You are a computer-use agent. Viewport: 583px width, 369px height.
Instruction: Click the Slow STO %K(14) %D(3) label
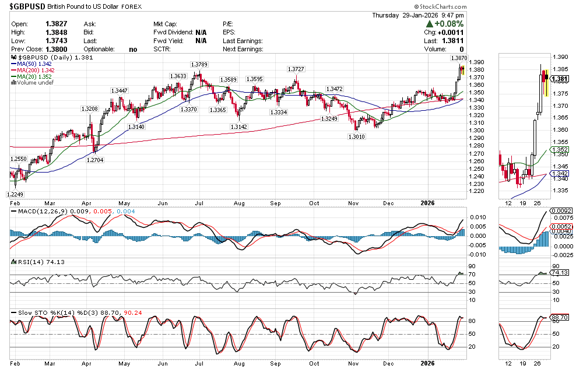54,314
